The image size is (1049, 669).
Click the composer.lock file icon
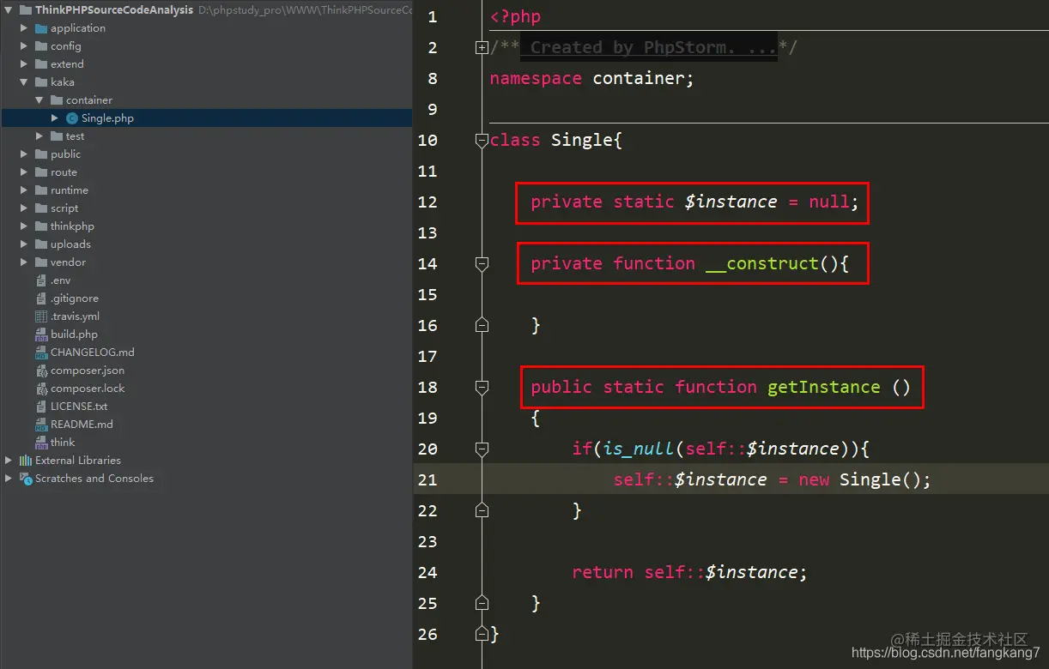41,389
